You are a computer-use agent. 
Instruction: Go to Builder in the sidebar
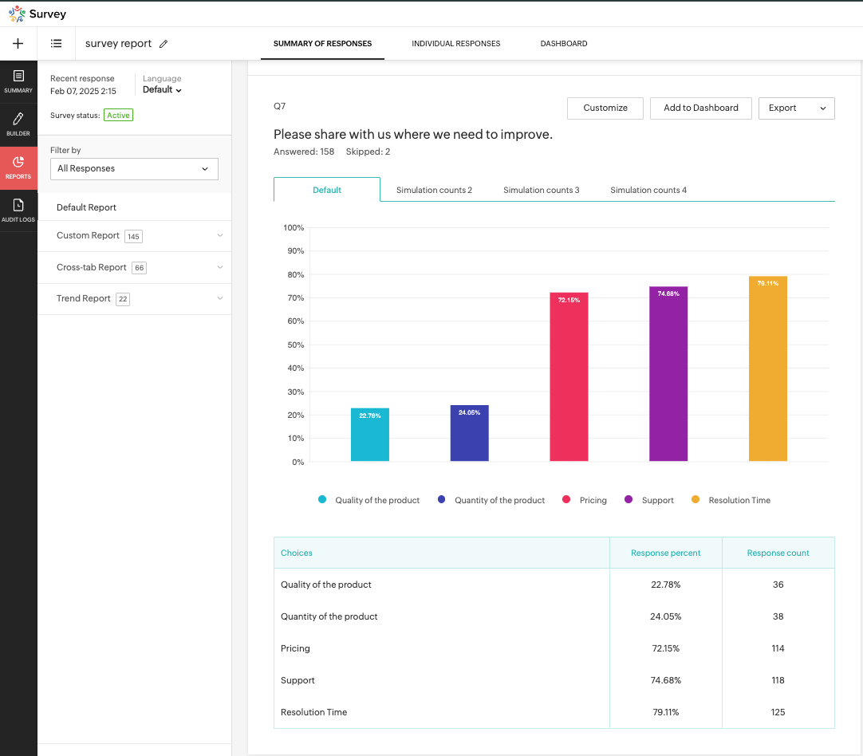coord(18,124)
